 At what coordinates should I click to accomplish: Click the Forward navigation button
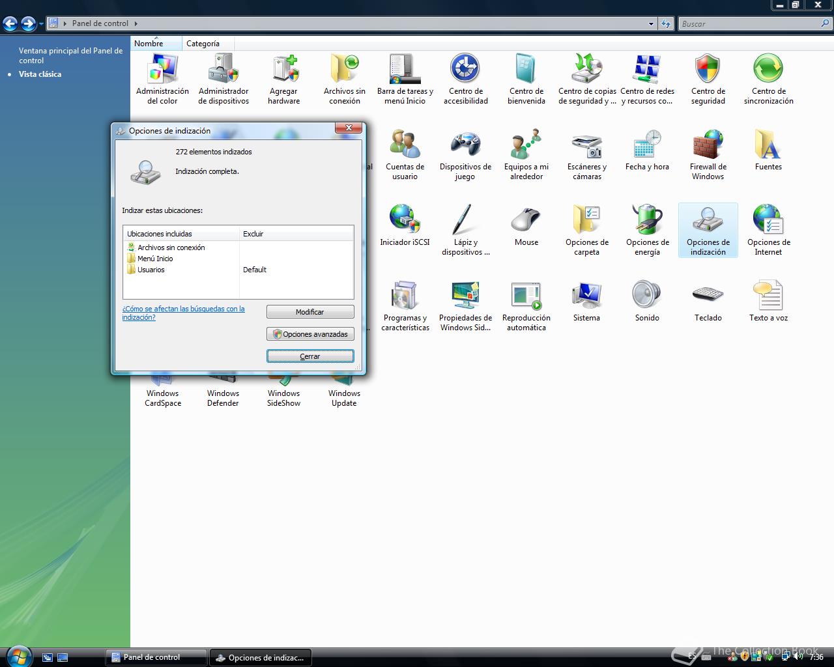28,24
